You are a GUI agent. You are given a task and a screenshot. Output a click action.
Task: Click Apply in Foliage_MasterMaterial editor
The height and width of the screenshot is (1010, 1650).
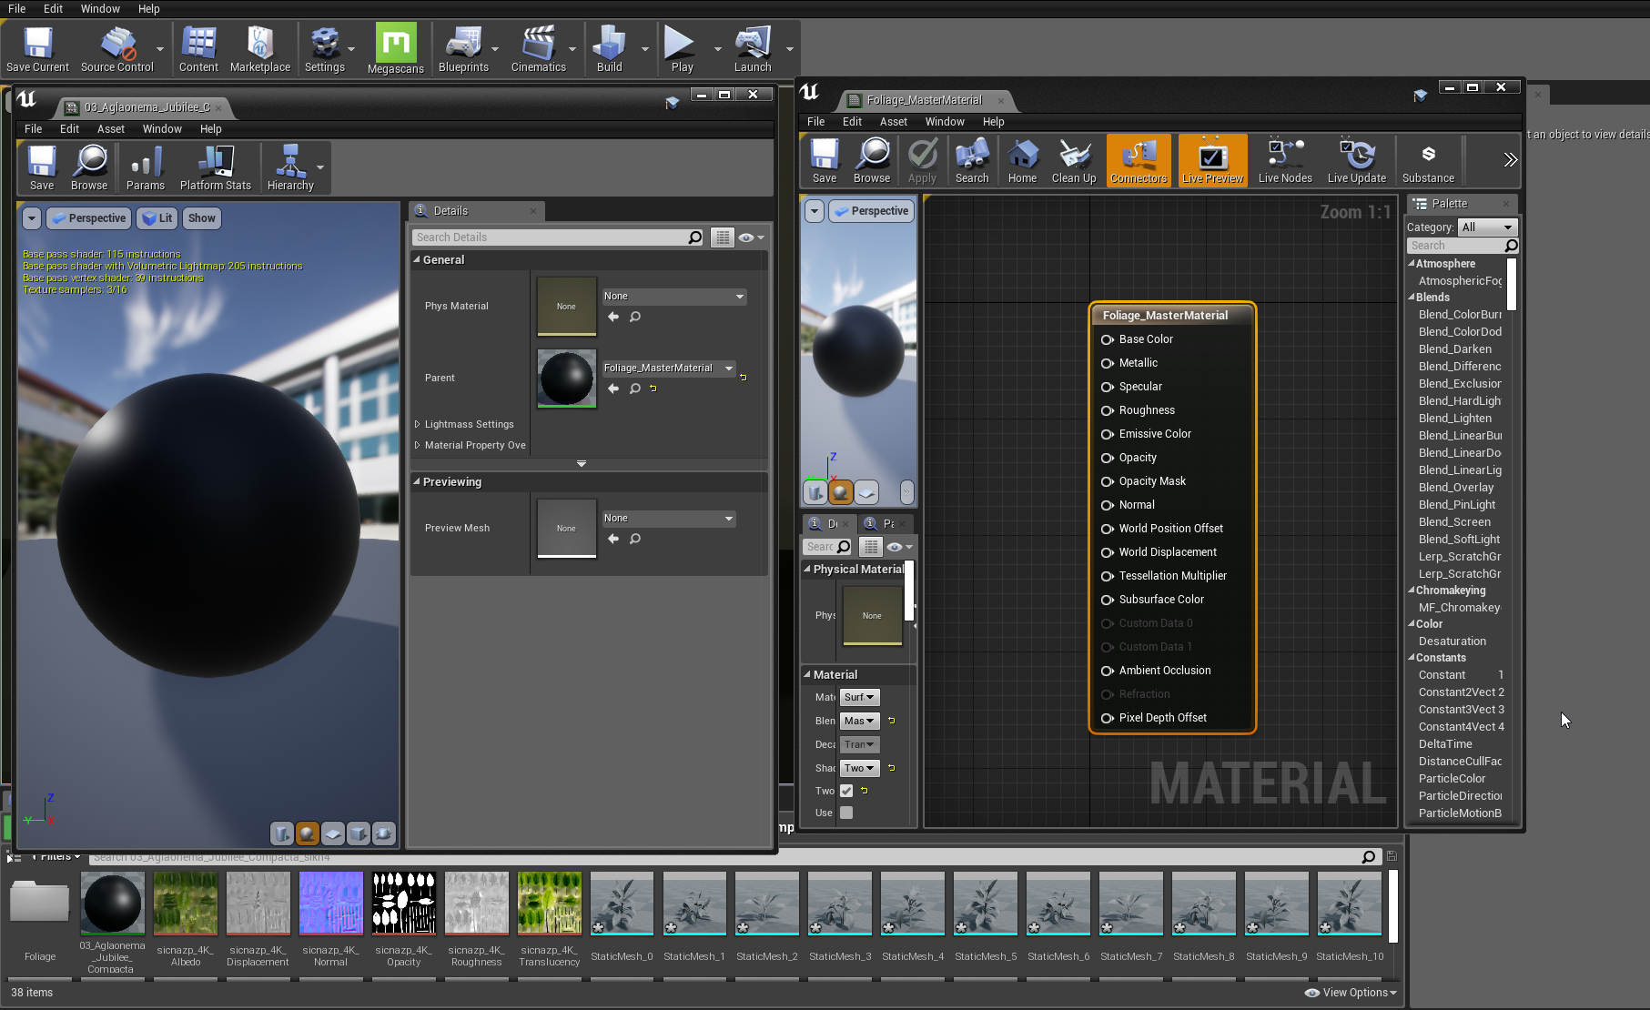(x=923, y=161)
